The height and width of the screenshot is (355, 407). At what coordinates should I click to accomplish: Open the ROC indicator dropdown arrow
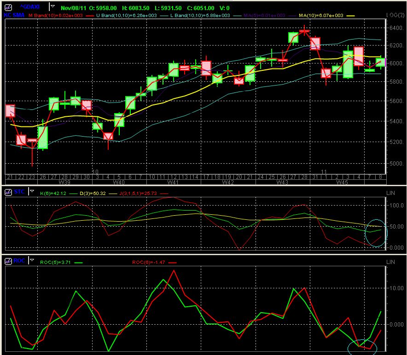32,260
